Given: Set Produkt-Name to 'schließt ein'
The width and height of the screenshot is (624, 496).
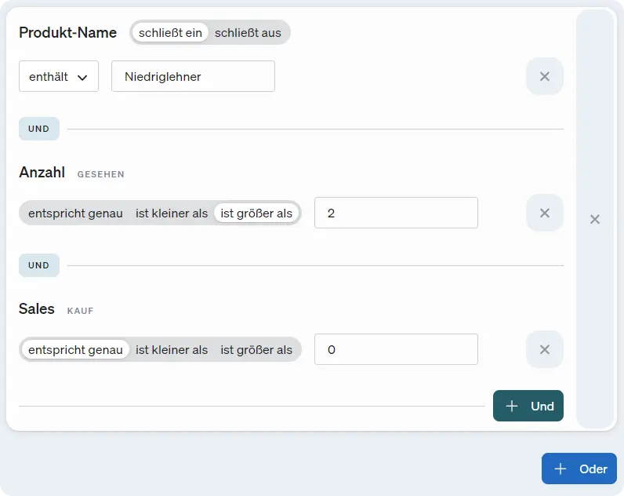Looking at the screenshot, I should tap(170, 33).
